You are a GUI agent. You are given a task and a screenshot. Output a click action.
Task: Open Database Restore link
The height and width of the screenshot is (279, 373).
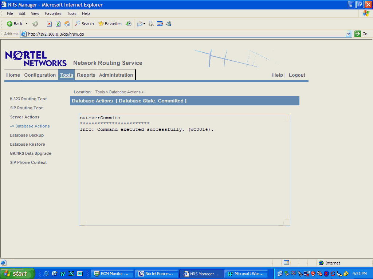coord(27,144)
